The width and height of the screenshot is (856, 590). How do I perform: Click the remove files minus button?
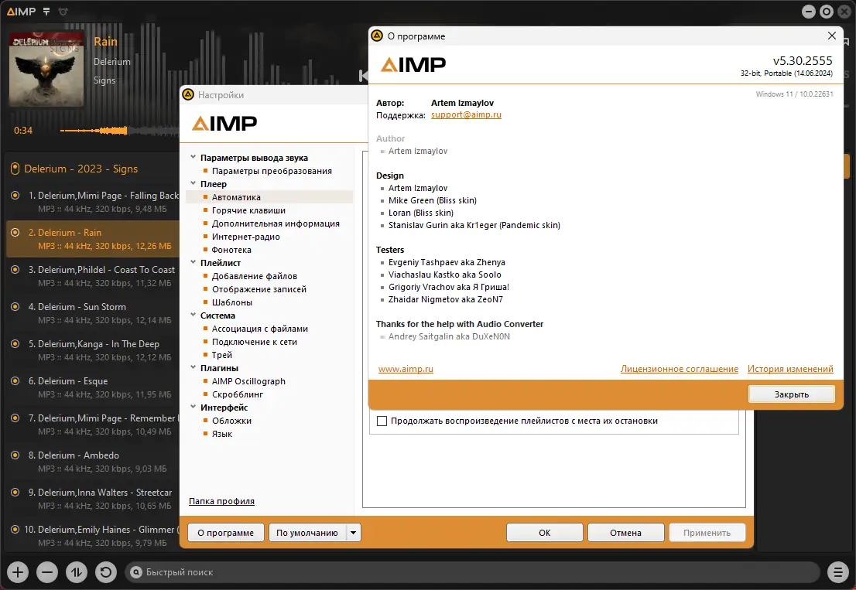(47, 572)
